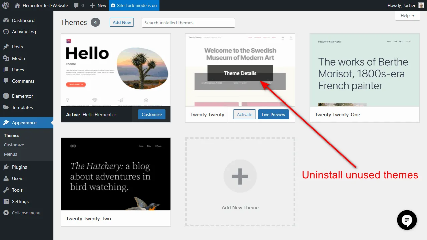Click the large plus icon for new theme

coord(240,176)
